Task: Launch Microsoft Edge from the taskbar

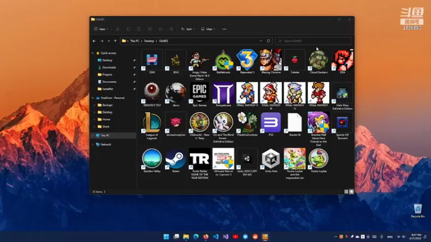Action: [196, 237]
